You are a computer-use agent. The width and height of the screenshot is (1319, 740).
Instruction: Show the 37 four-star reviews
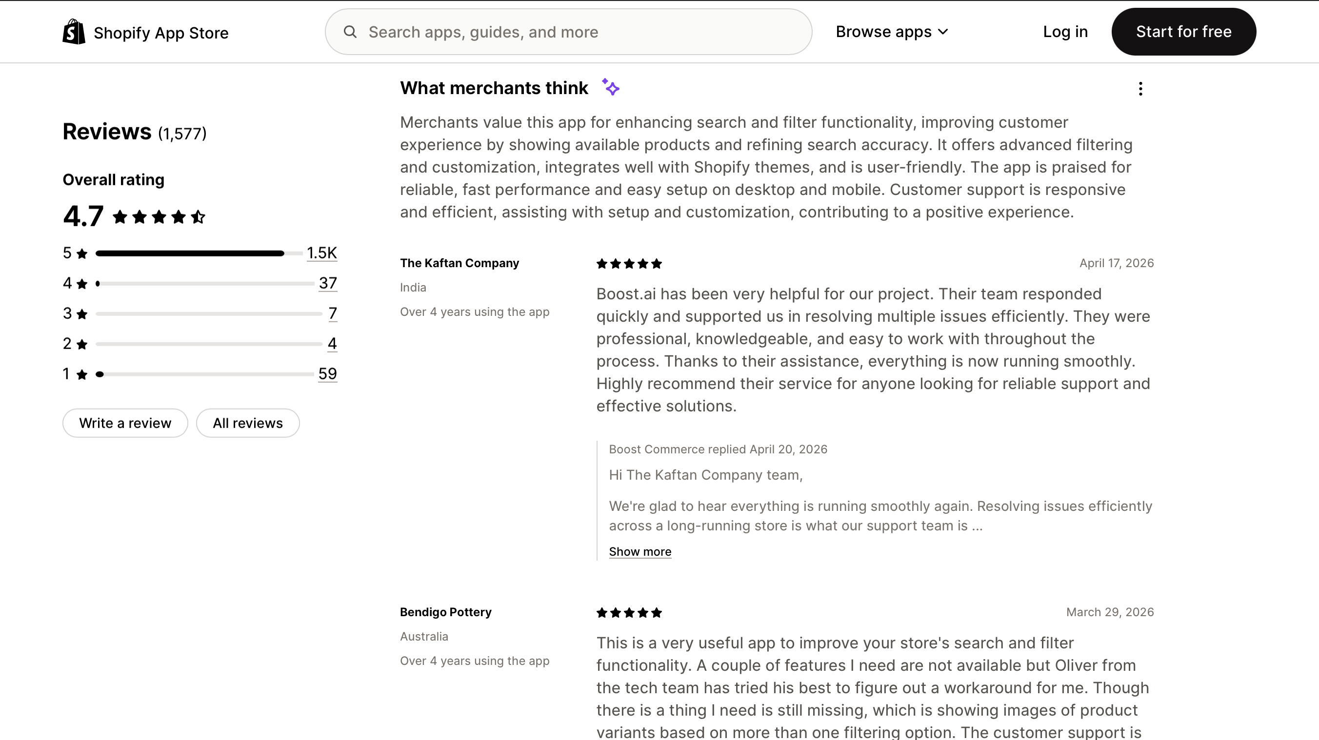328,283
